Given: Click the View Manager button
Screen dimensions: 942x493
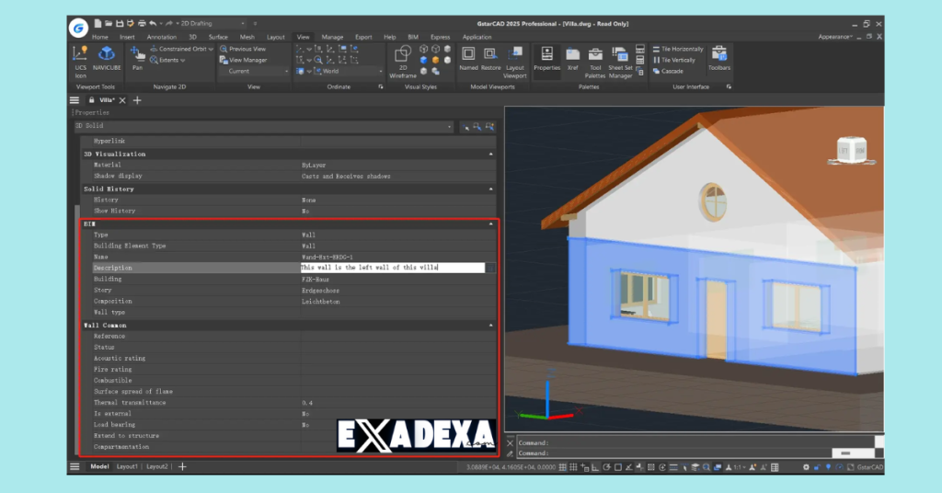Looking at the screenshot, I should click(243, 60).
